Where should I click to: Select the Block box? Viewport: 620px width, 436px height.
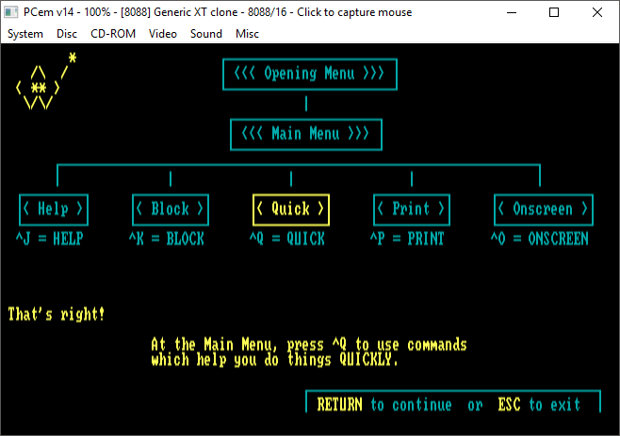(x=171, y=209)
